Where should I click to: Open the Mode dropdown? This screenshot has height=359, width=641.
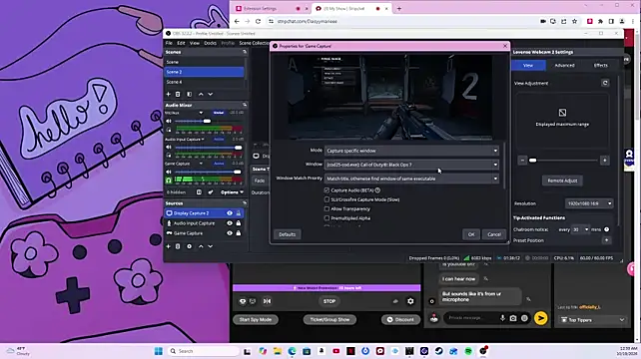412,151
